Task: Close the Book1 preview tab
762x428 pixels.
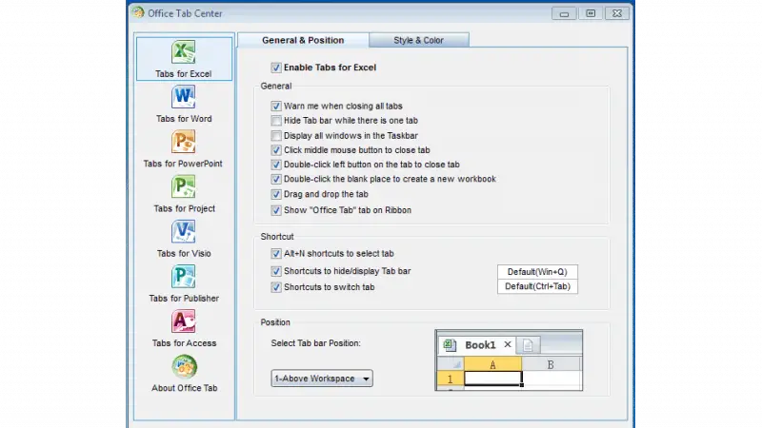Action: pyautogui.click(x=508, y=344)
